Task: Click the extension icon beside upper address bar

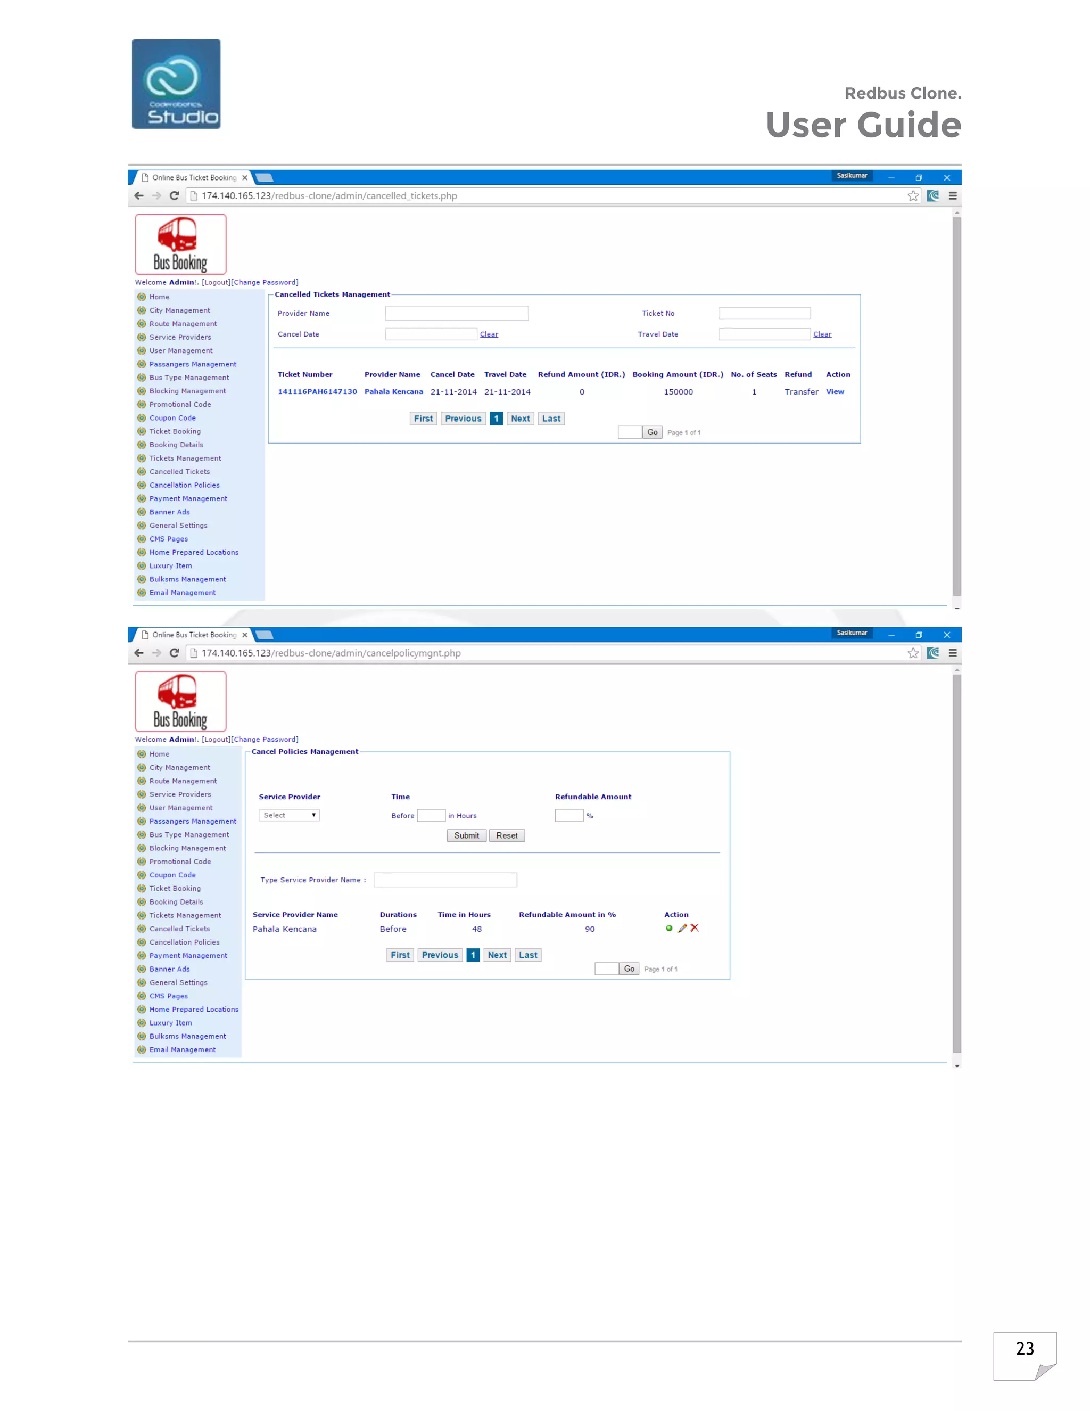Action: (x=933, y=196)
